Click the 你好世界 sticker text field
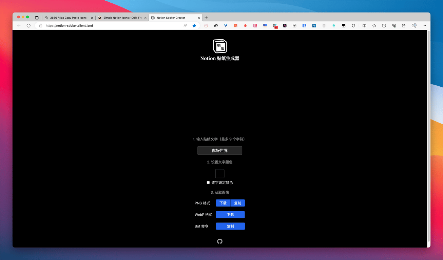The image size is (443, 260). 219,150
